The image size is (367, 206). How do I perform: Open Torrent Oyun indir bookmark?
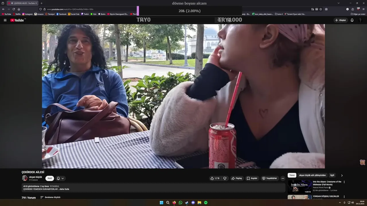(295, 14)
